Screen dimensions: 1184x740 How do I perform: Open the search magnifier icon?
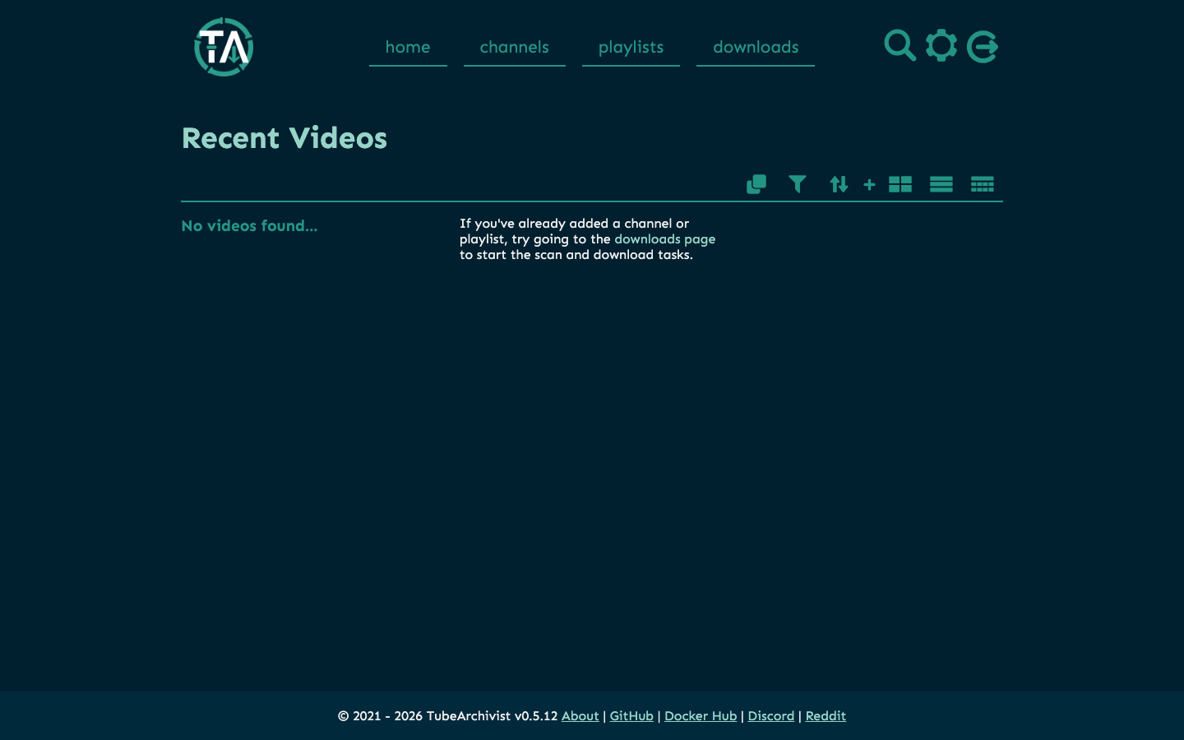900,46
